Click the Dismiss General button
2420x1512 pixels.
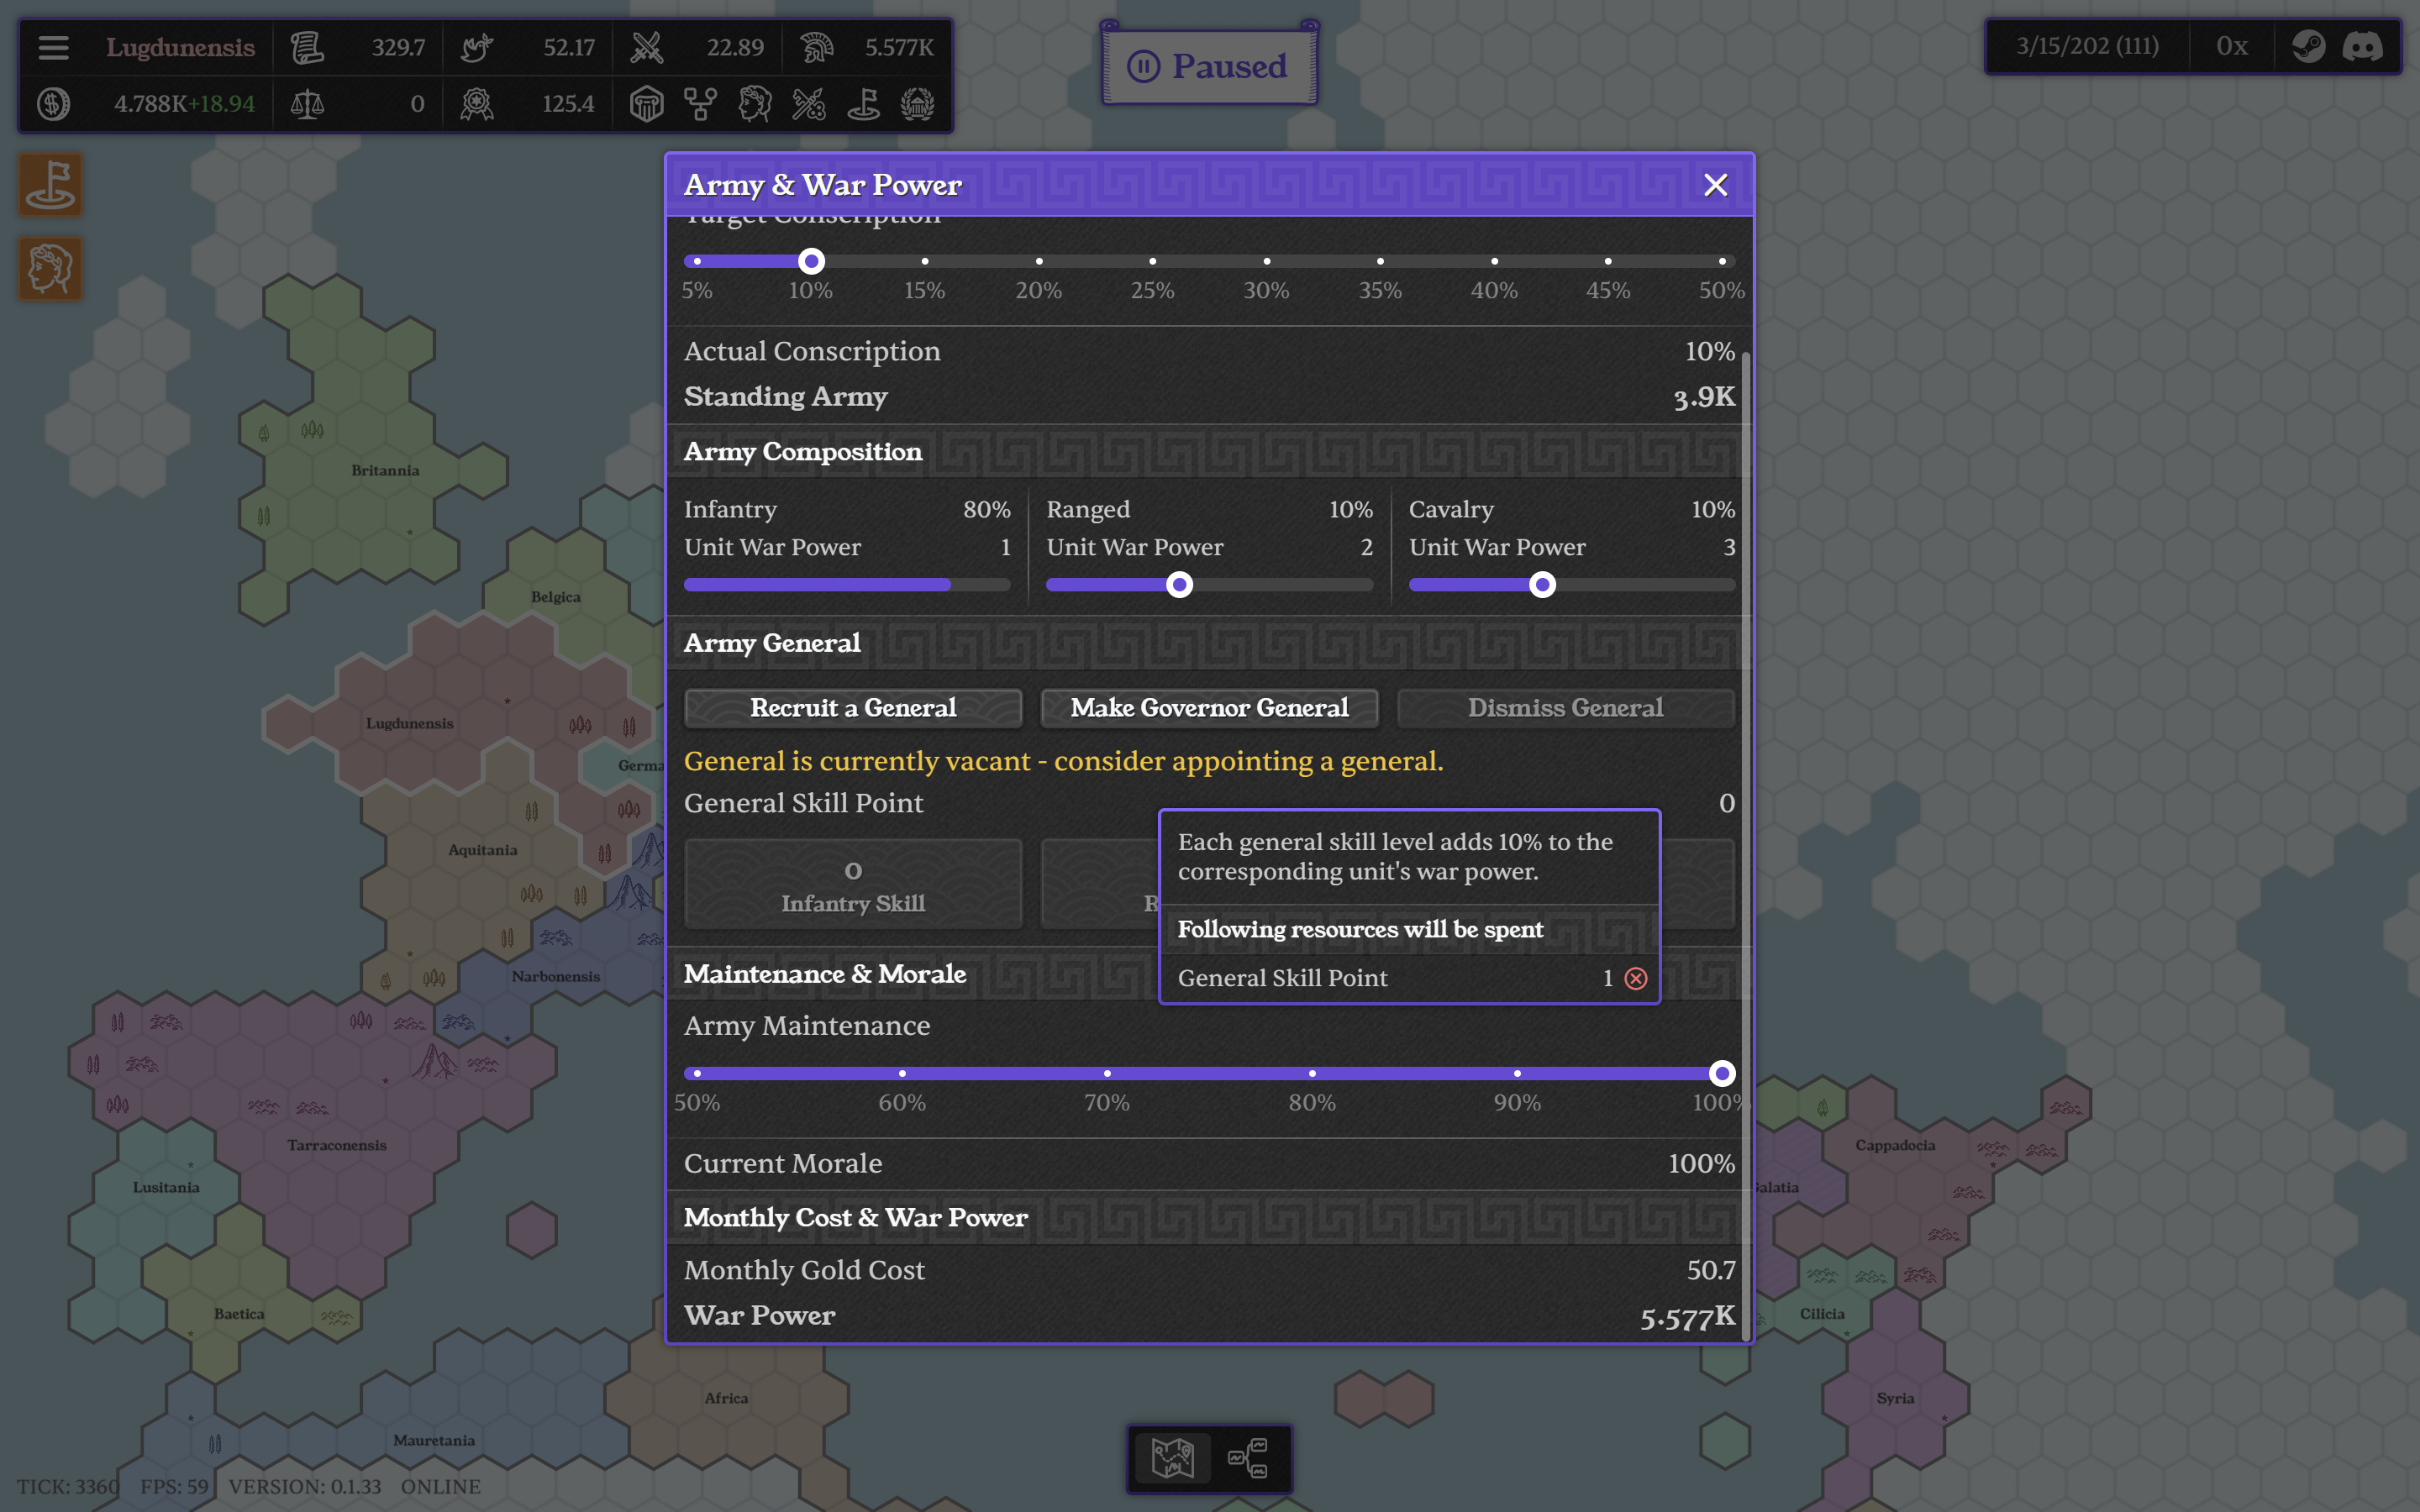[1565, 707]
